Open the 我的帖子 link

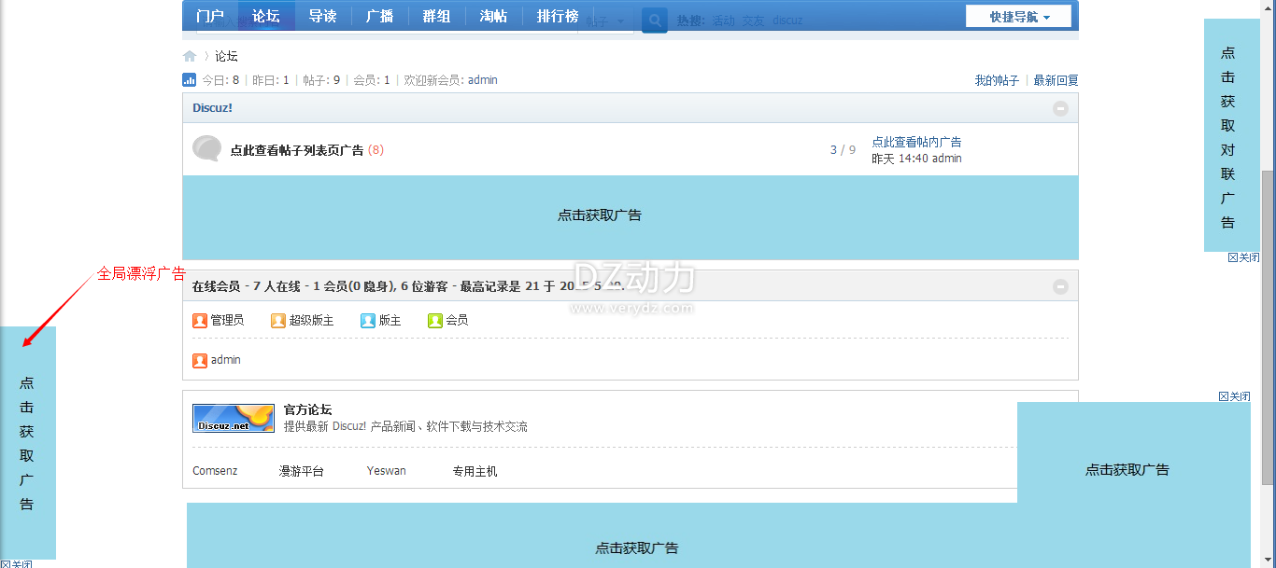(997, 80)
